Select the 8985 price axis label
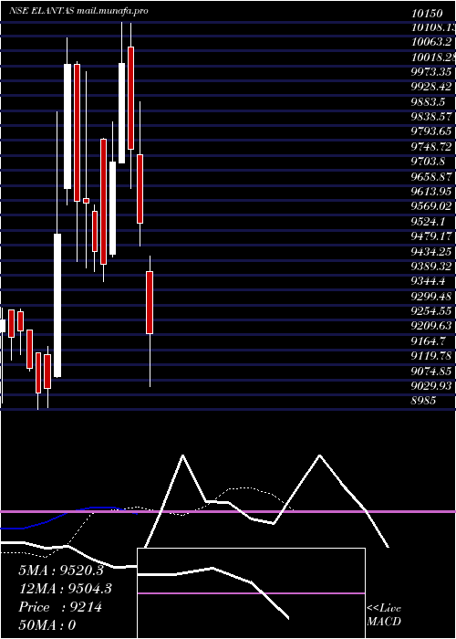Image resolution: width=456 pixels, height=639 pixels. tap(423, 401)
